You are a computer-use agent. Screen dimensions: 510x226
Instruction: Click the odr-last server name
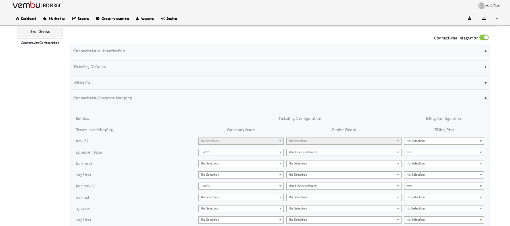(x=83, y=197)
